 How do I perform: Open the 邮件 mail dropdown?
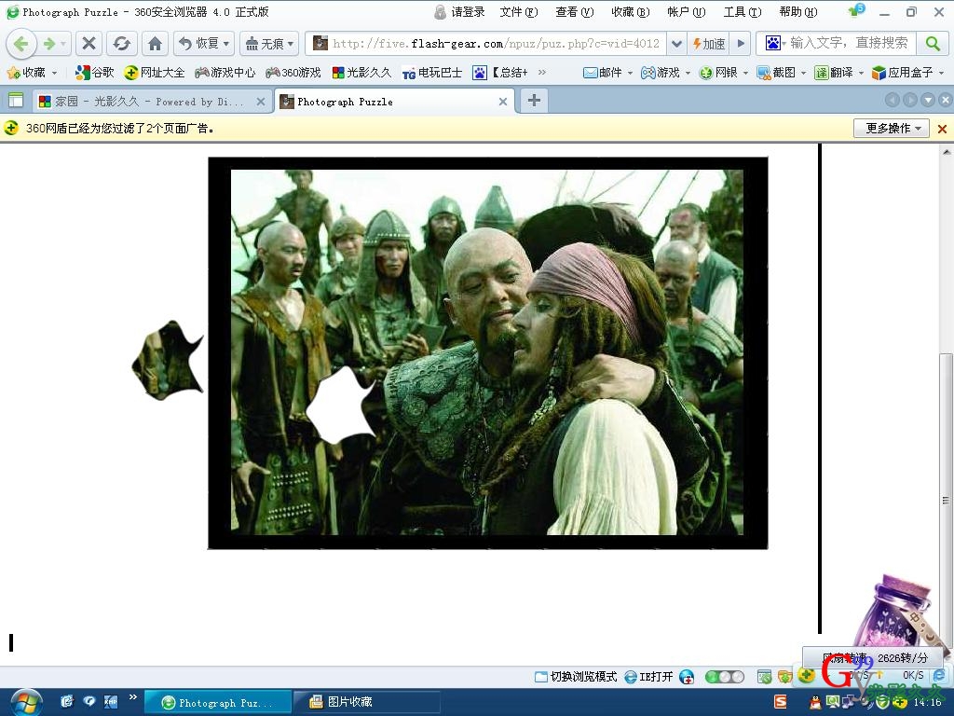(x=607, y=73)
